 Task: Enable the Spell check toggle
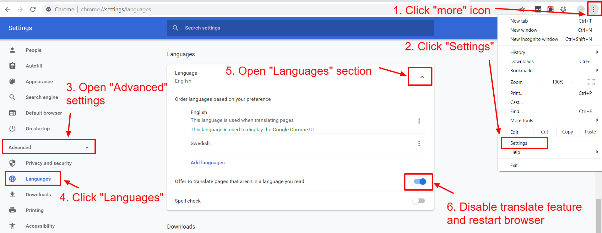[x=419, y=201]
